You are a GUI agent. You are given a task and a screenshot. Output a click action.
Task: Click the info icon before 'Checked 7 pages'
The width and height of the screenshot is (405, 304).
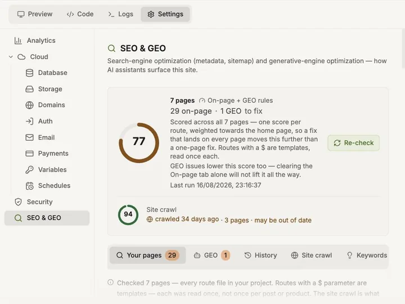tap(111, 282)
